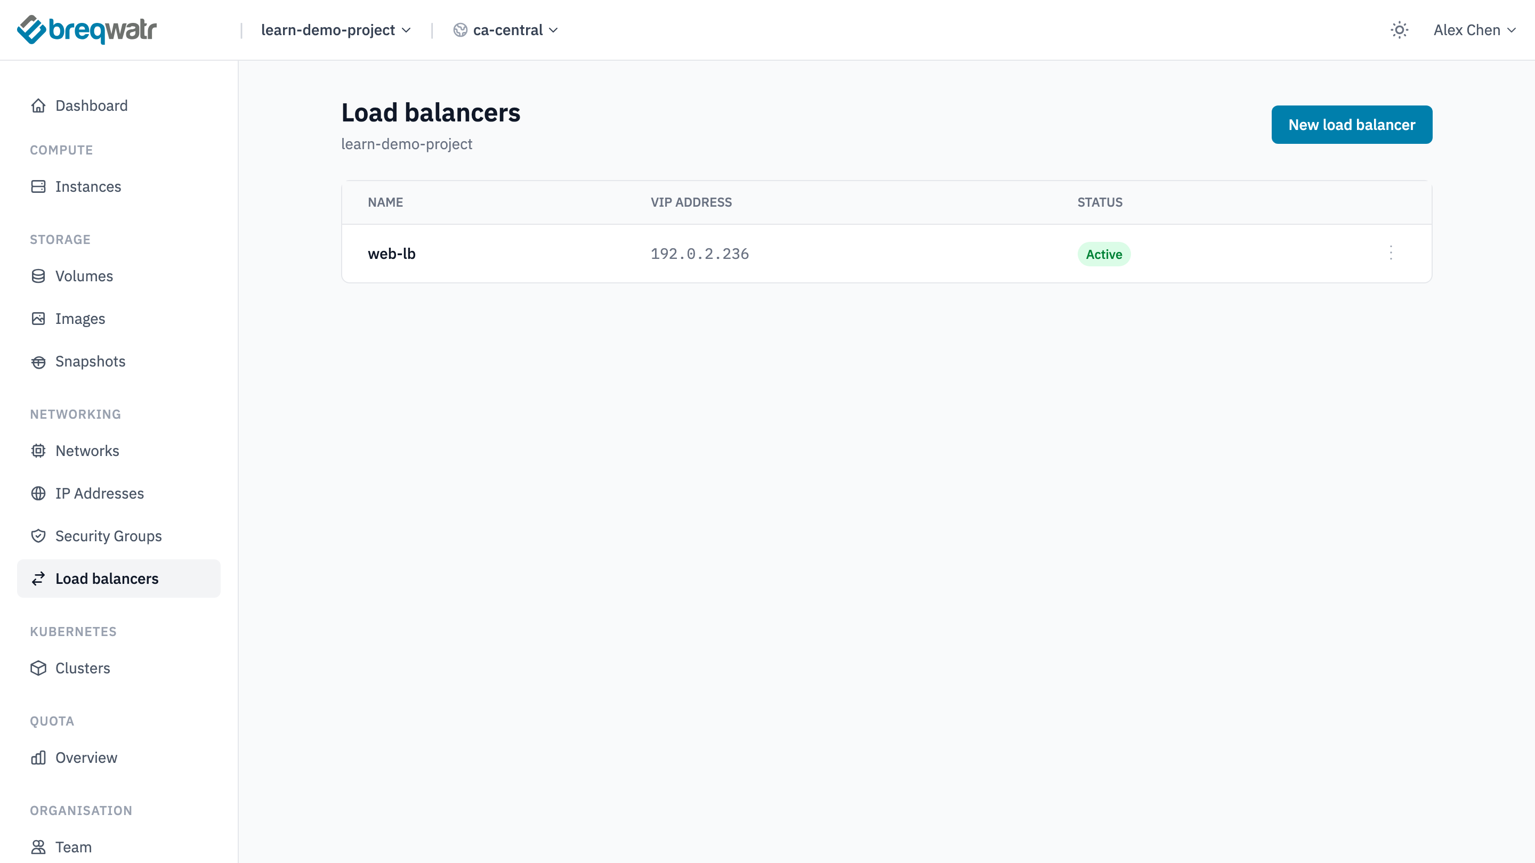Open Snapshots label in the sidebar
The image size is (1535, 863).
point(90,362)
